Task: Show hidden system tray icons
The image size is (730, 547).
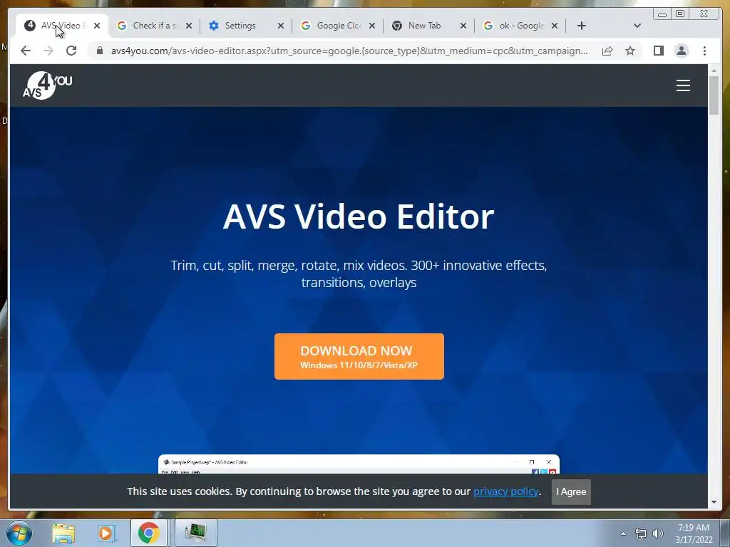Action: point(623,533)
